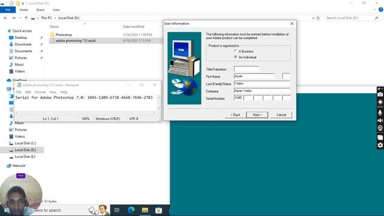The height and width of the screenshot is (216, 384).
Task: Toggle the webcam icon in recorder toolbar
Action: 380,128
